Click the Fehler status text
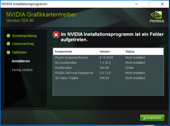The image size is (170, 126). [x=130, y=68]
